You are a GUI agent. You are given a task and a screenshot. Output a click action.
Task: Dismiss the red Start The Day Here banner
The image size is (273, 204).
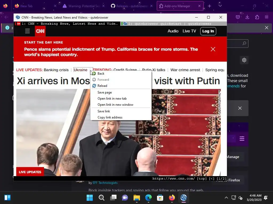(213, 49)
